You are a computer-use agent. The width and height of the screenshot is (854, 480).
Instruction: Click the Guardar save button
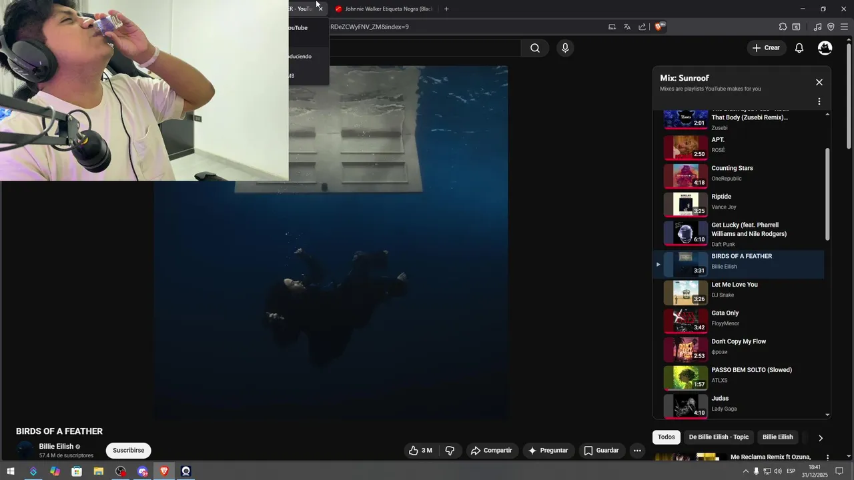point(602,451)
